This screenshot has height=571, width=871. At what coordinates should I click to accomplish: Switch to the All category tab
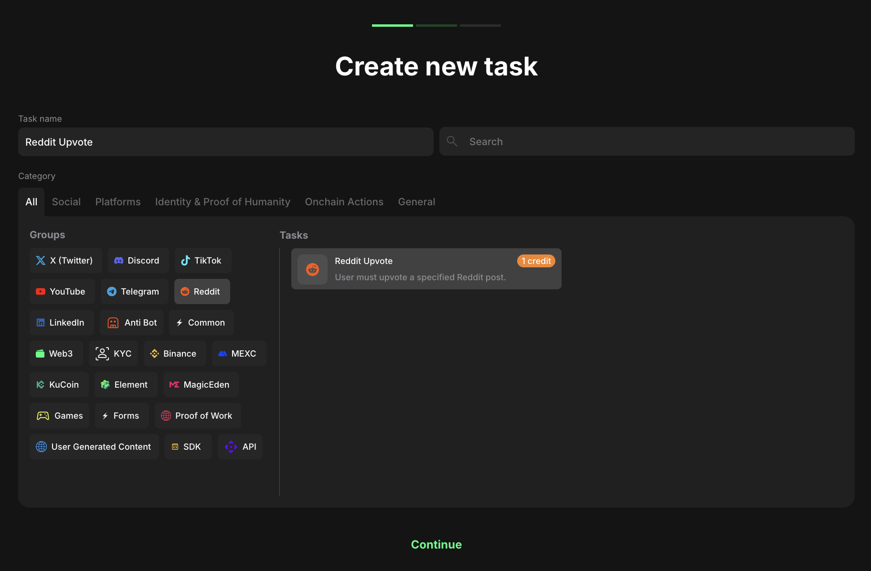click(32, 202)
